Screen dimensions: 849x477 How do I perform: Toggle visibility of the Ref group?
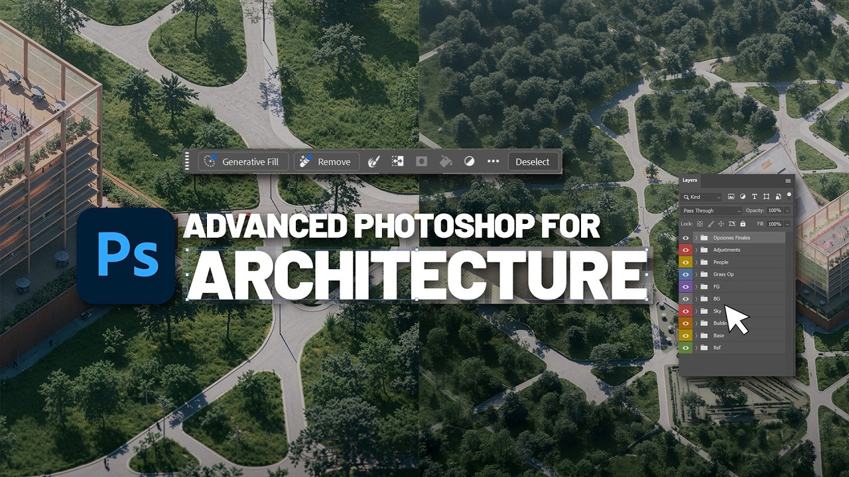pos(686,347)
